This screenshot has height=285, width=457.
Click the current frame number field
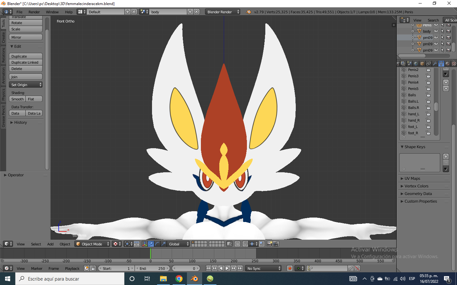click(186, 268)
